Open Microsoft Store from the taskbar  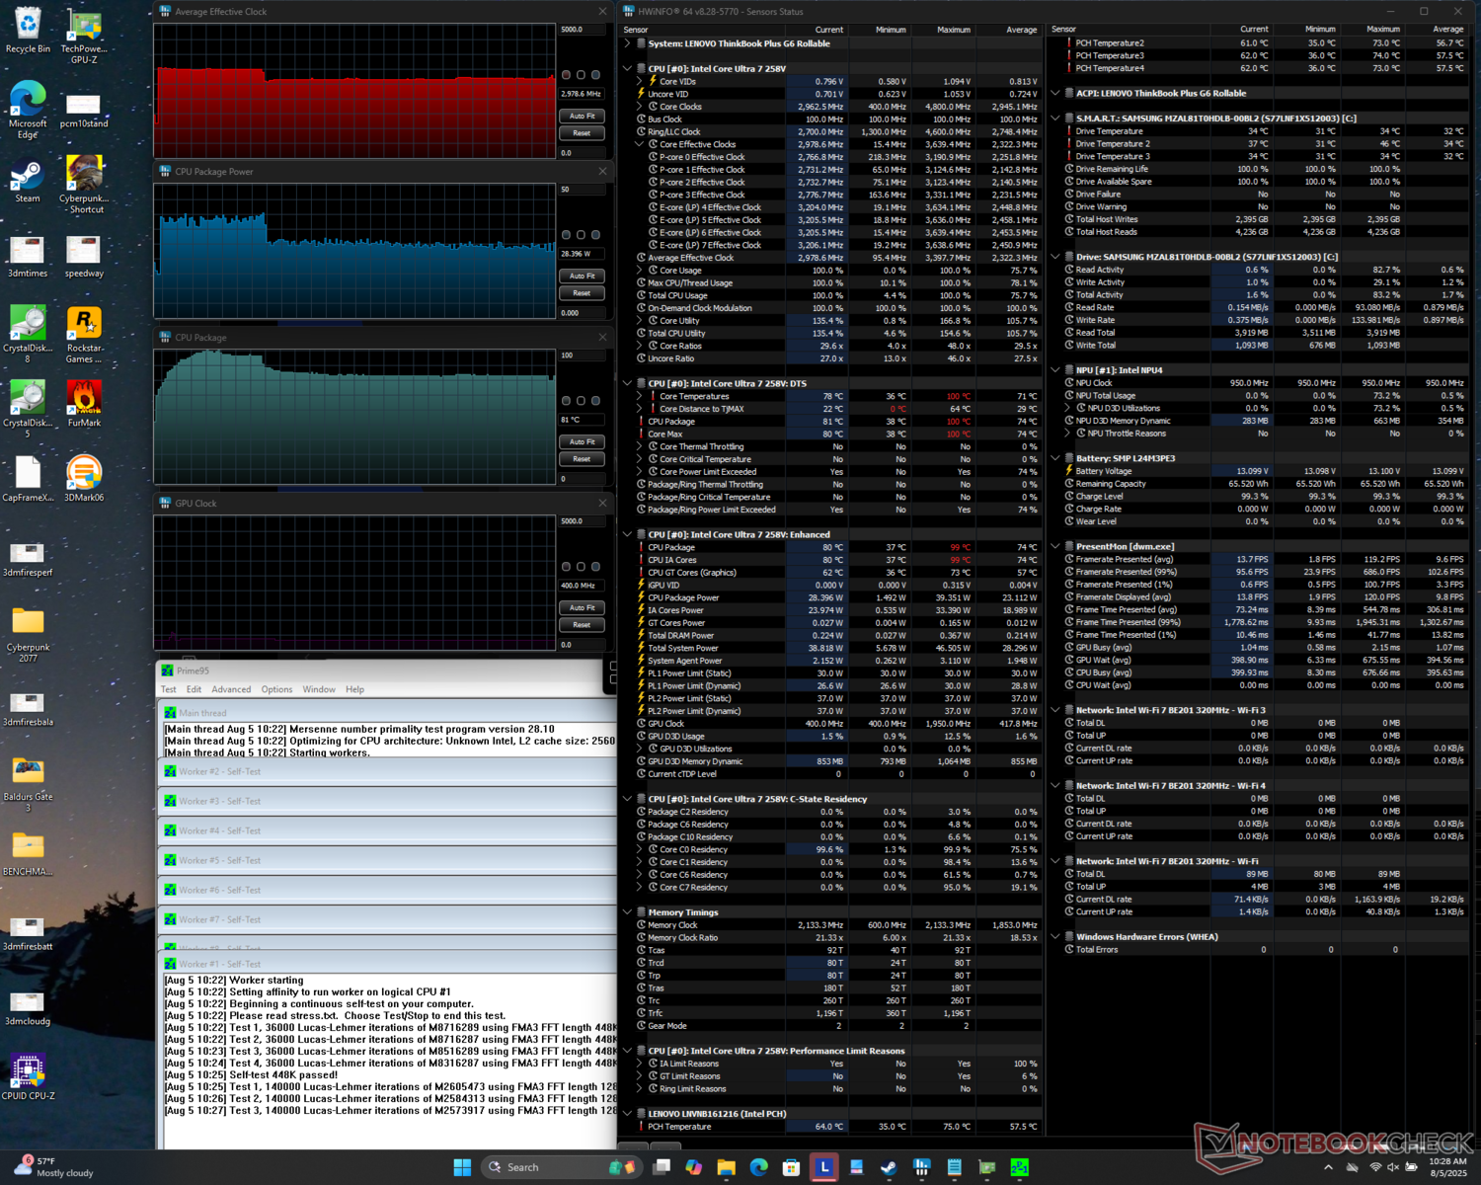792,1167
